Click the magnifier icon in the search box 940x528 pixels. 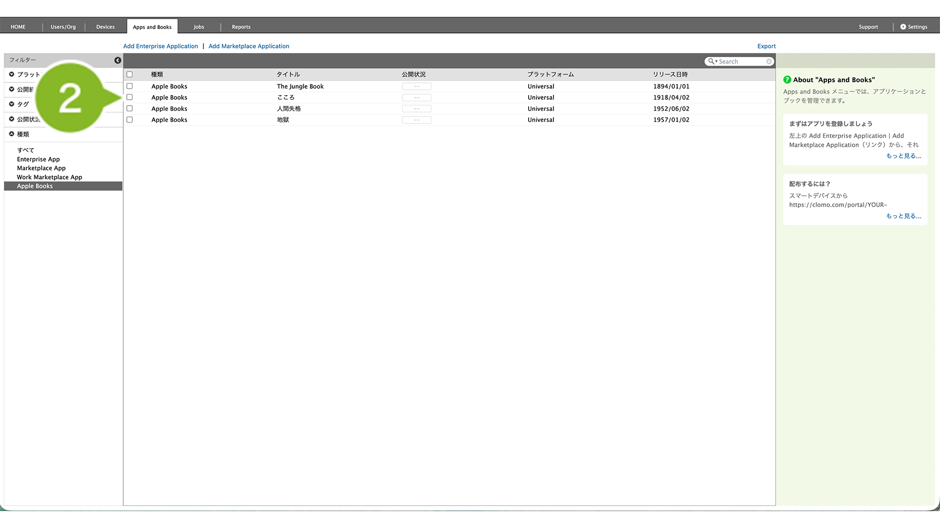(x=712, y=62)
